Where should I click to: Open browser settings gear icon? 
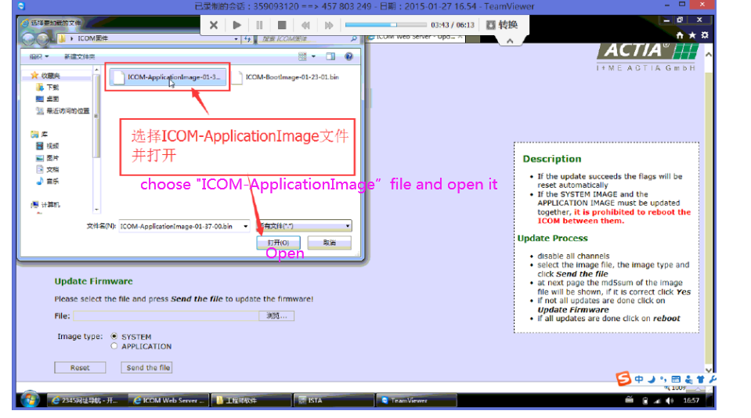pyautogui.click(x=705, y=35)
